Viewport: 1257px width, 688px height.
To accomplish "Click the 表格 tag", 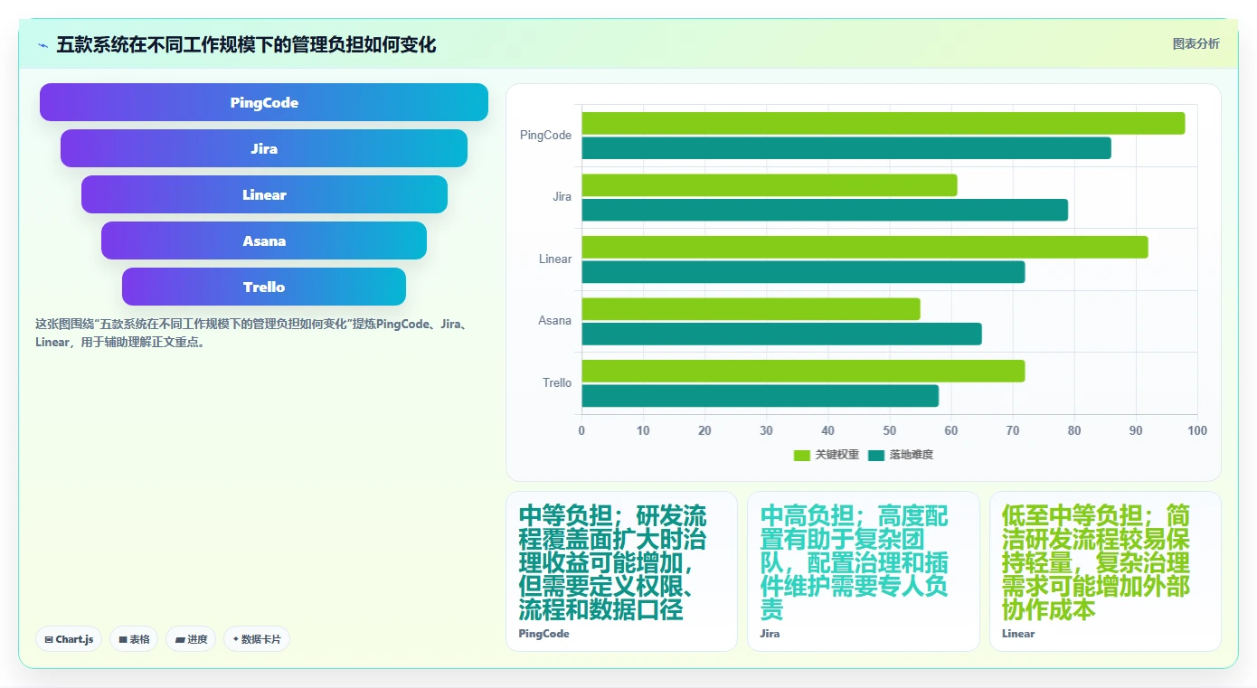I will click(x=134, y=639).
